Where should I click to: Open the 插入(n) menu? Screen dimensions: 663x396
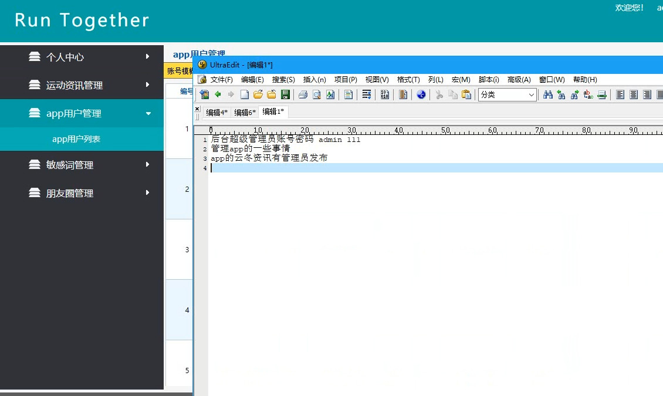314,79
